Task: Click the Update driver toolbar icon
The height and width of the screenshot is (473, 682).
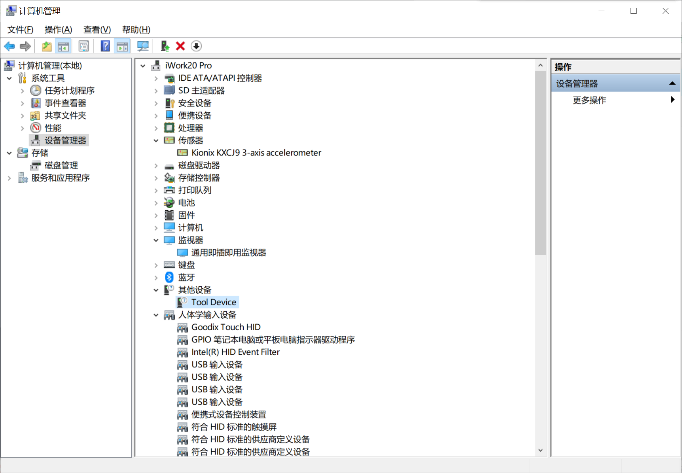Action: pyautogui.click(x=165, y=46)
